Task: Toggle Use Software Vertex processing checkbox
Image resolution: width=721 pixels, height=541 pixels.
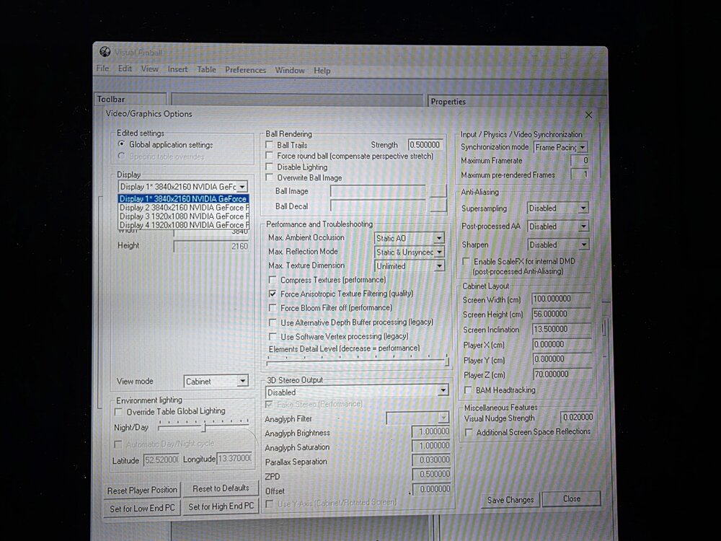Action: tap(273, 336)
